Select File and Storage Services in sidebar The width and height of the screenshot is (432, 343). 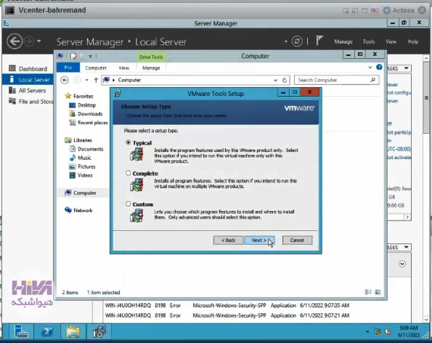coord(30,102)
